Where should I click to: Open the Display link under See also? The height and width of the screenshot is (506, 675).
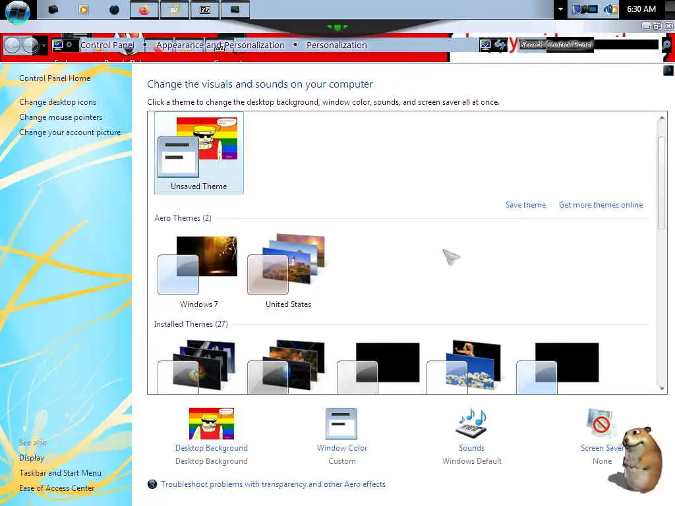tap(32, 458)
